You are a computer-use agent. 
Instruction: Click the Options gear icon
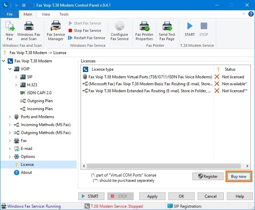[17, 157]
